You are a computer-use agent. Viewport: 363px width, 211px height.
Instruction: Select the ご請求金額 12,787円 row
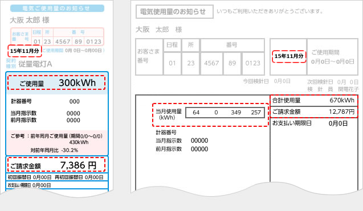313,112
